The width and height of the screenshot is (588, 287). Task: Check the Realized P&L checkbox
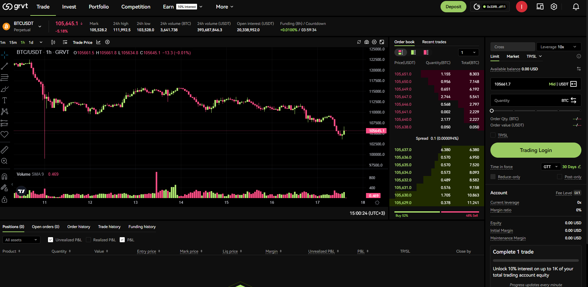[88, 240]
